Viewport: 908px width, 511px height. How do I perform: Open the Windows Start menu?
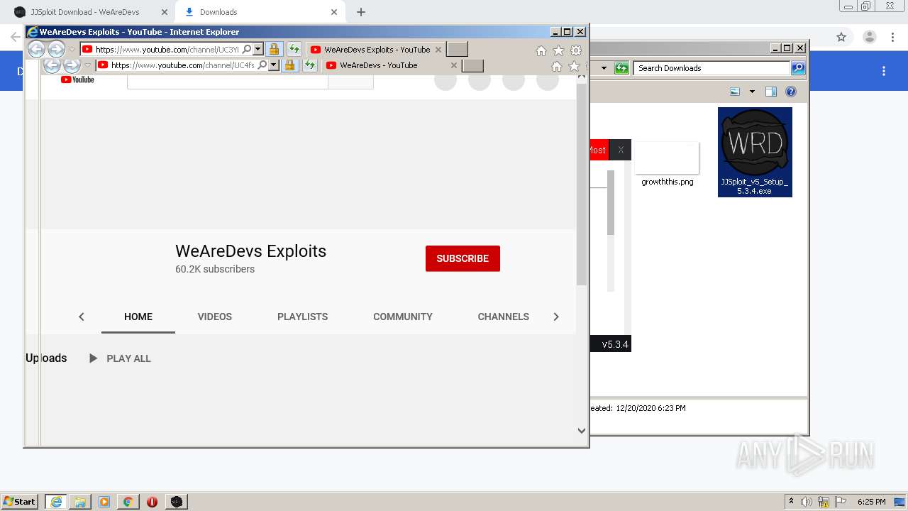coord(20,501)
